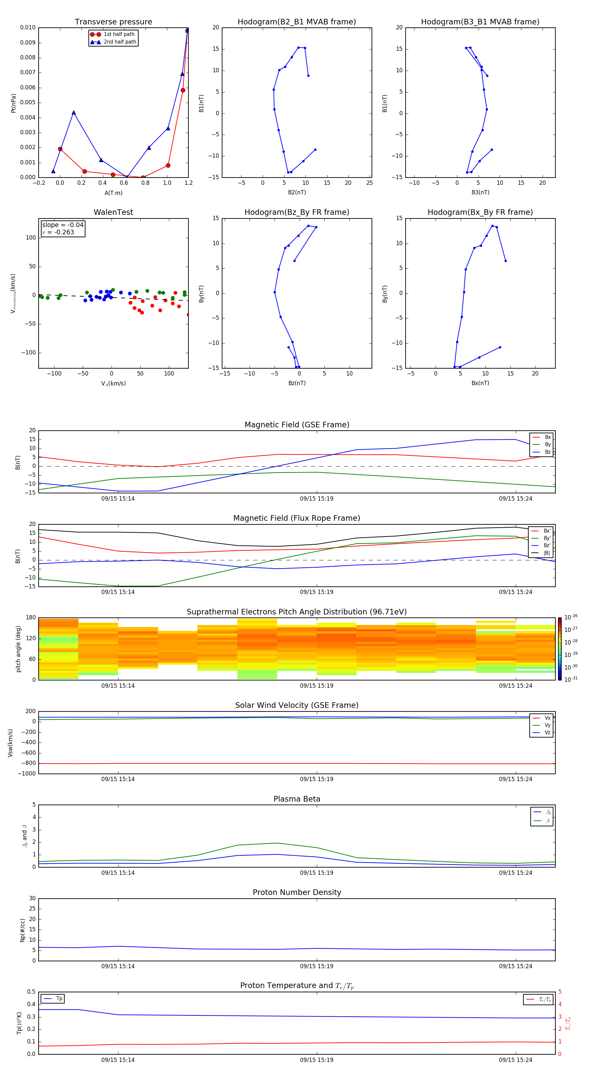Select the Tp legend entry
Viewport: 594px width, 1089px height.
pyautogui.click(x=52, y=999)
